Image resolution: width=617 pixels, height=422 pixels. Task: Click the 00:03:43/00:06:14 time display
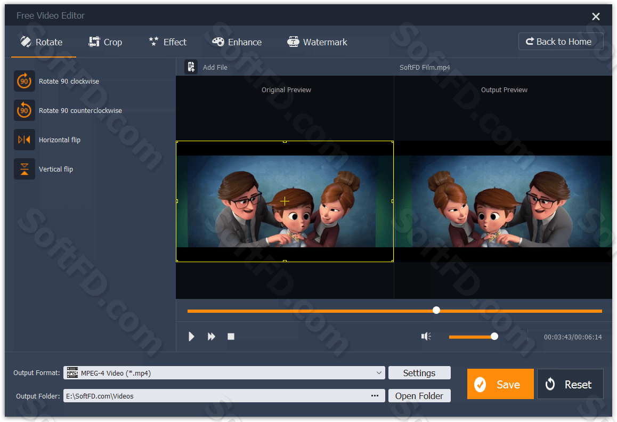573,337
